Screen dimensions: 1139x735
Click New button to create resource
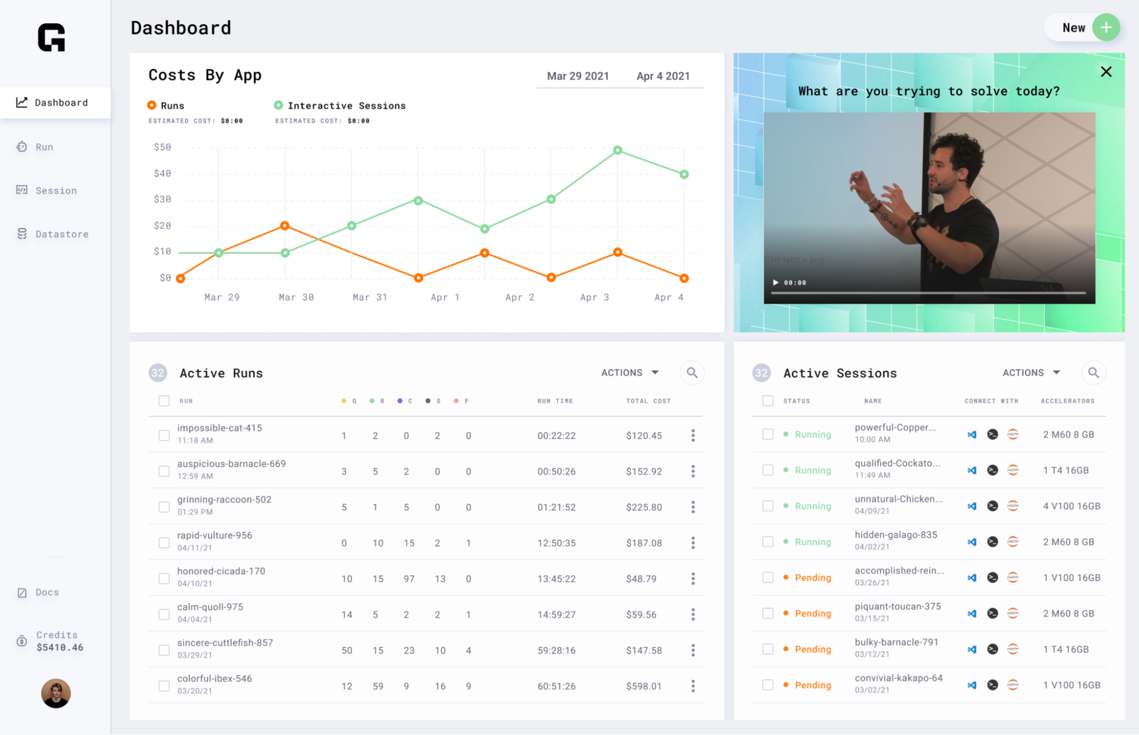(x=1083, y=28)
